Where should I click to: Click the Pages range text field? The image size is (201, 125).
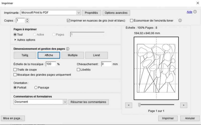pos(87,35)
